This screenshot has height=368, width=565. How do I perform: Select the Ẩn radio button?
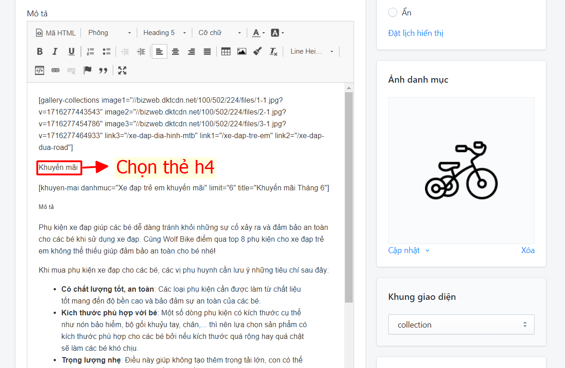coord(393,13)
